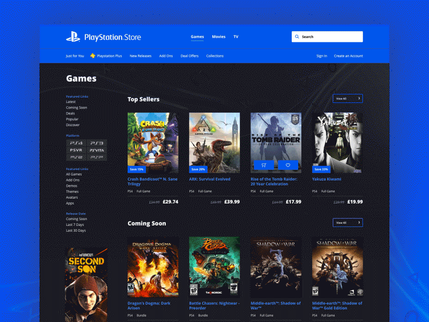
Task: Open View All for Coming Soon
Action: coord(347,223)
